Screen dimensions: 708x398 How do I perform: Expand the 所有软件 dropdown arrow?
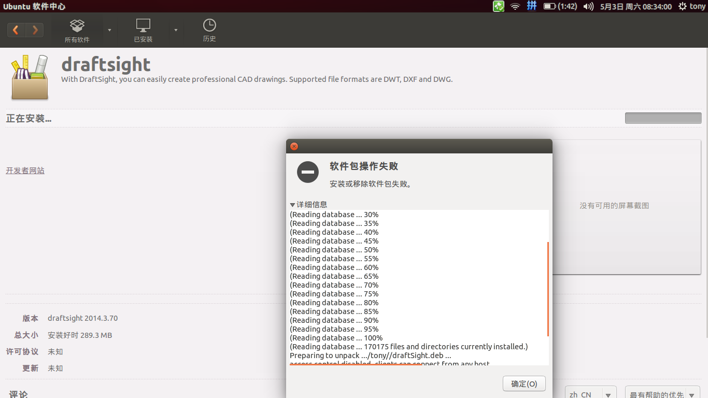click(109, 30)
